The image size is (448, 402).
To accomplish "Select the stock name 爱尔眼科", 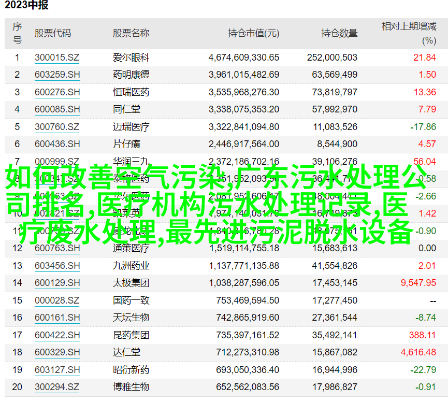I will (131, 58).
